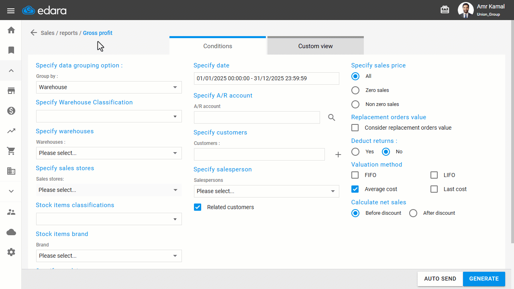Expand the Group by Warehouse dropdown
The width and height of the screenshot is (514, 289).
[109, 87]
